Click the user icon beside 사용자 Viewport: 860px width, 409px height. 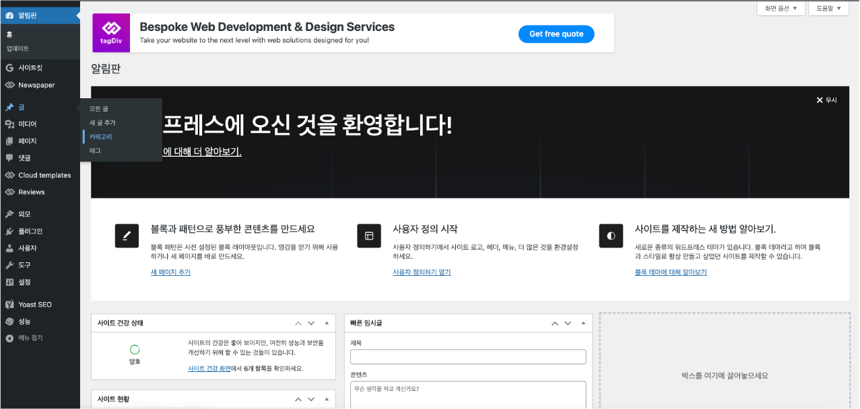(x=9, y=248)
